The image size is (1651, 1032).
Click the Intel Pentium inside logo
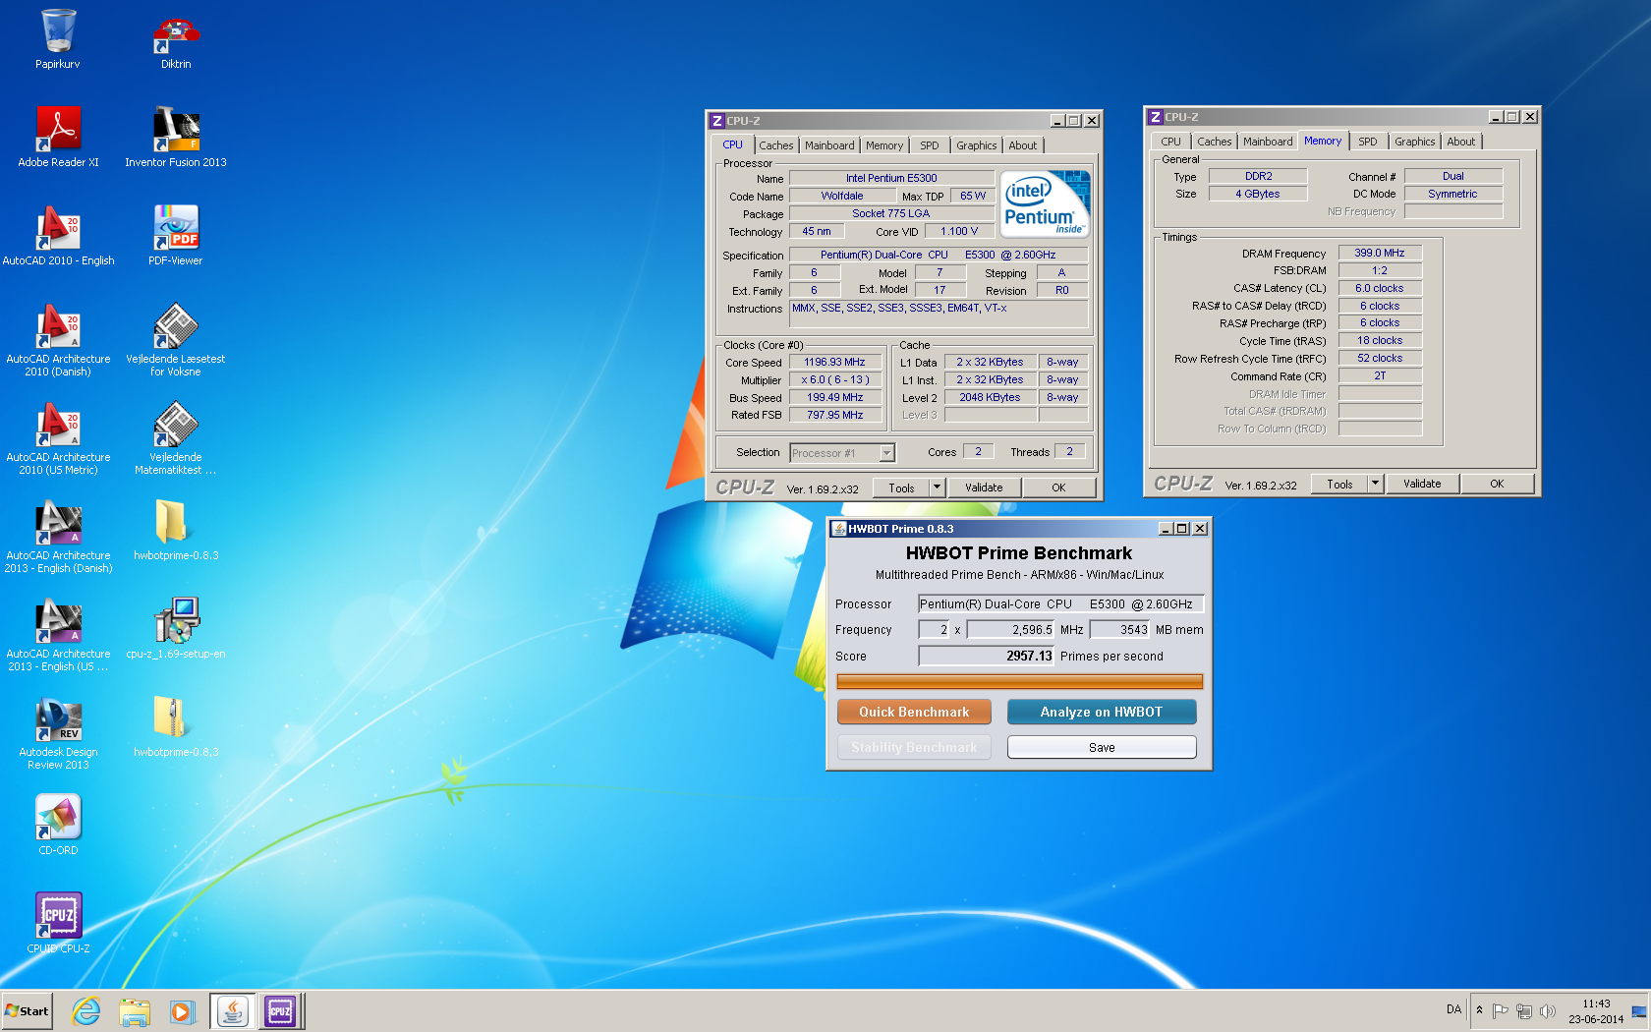(x=1045, y=204)
